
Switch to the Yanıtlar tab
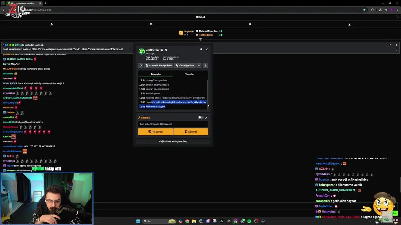(190, 74)
